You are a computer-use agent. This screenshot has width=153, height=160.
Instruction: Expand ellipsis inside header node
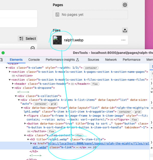72,84
